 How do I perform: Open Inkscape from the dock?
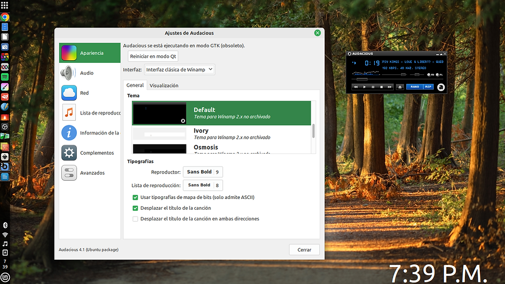click(x=5, y=157)
